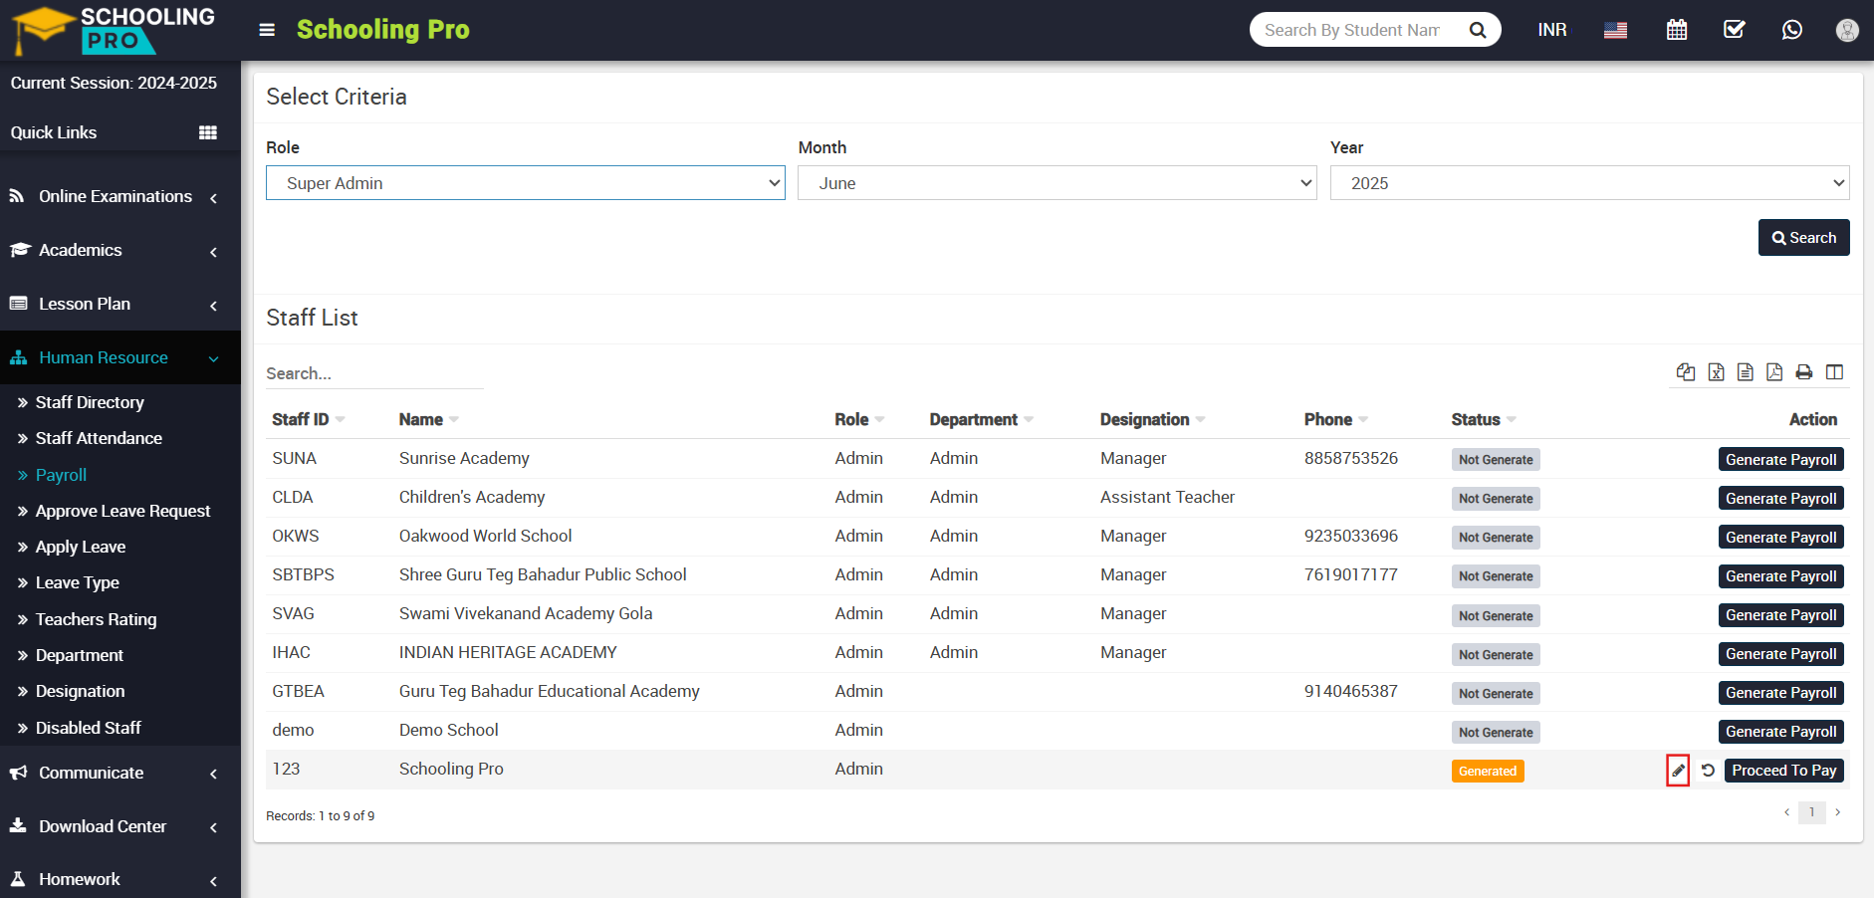
Task: Open the Designation sidebar item
Action: (x=80, y=691)
